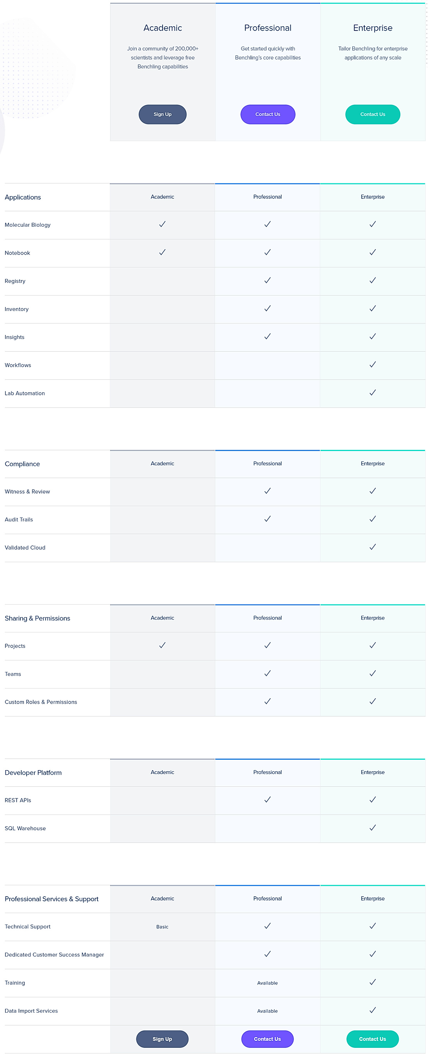
Task: Click Contact Us at the bottom of Enterprise column
Action: (x=372, y=1039)
